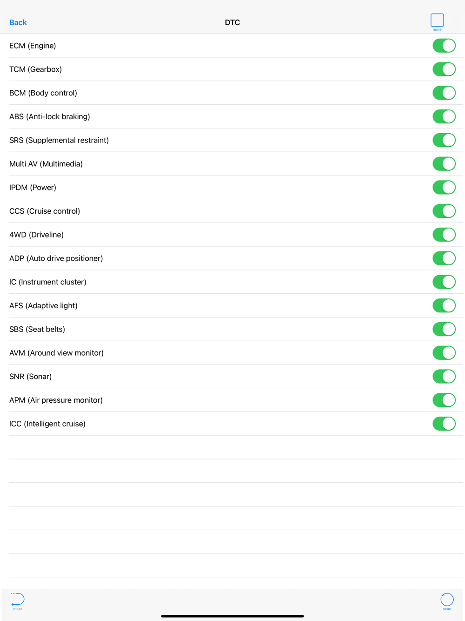Toggle CCS (Cruise control) switch
Viewport: 465px width, 621px height.
point(444,211)
